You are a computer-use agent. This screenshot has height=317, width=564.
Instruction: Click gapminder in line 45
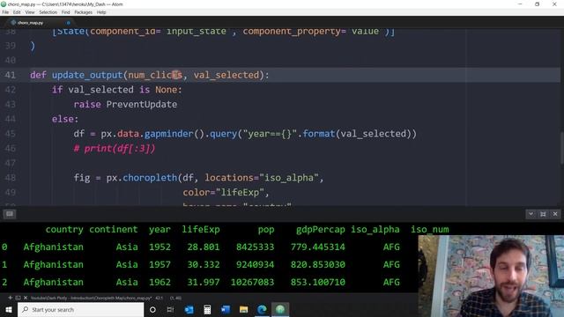169,134
